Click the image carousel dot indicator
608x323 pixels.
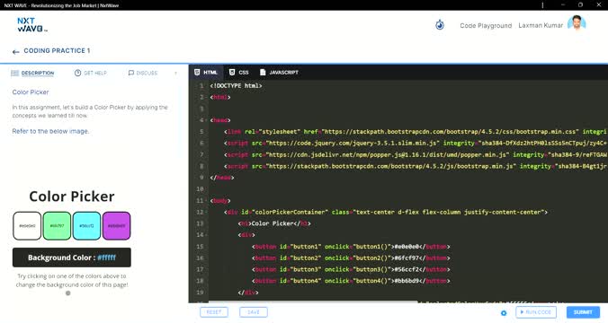click(x=68, y=293)
